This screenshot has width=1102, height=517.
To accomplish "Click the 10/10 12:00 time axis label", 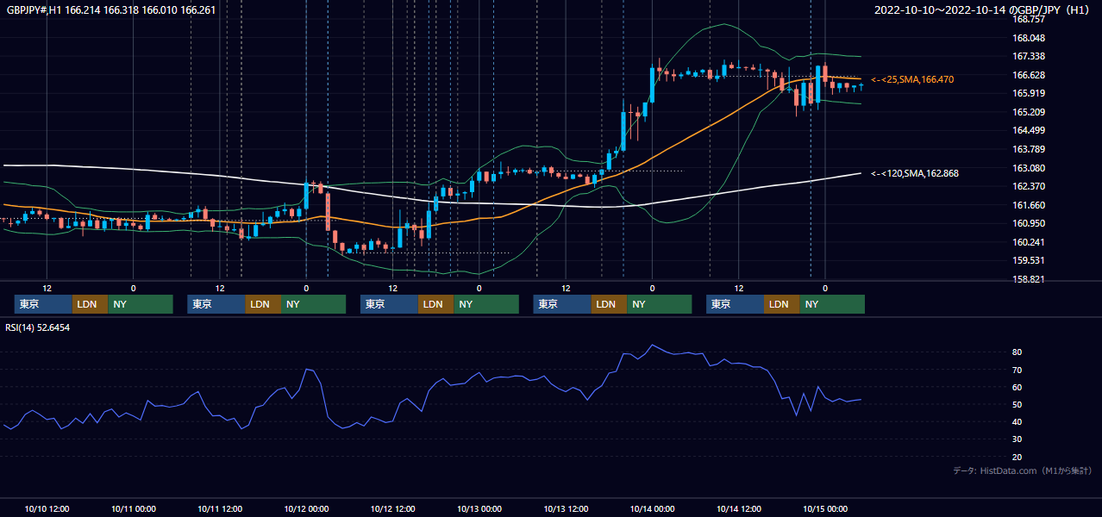I will click(47, 508).
